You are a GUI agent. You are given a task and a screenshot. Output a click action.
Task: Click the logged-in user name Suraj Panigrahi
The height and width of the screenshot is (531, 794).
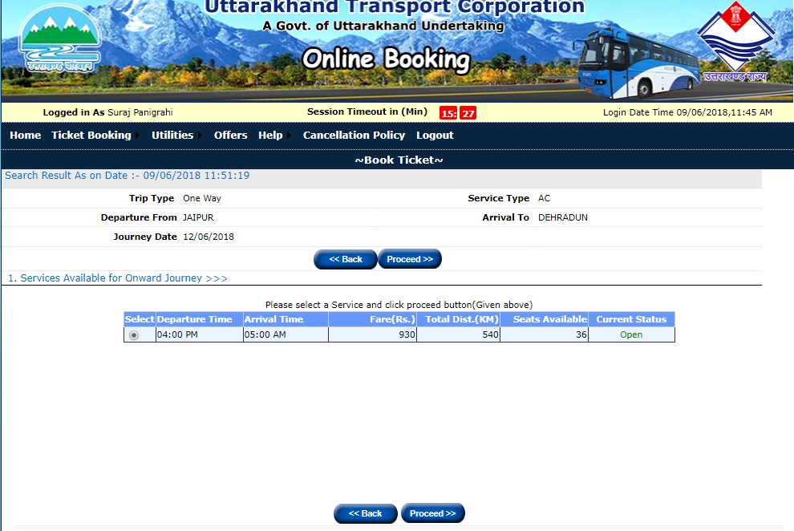[x=140, y=112]
